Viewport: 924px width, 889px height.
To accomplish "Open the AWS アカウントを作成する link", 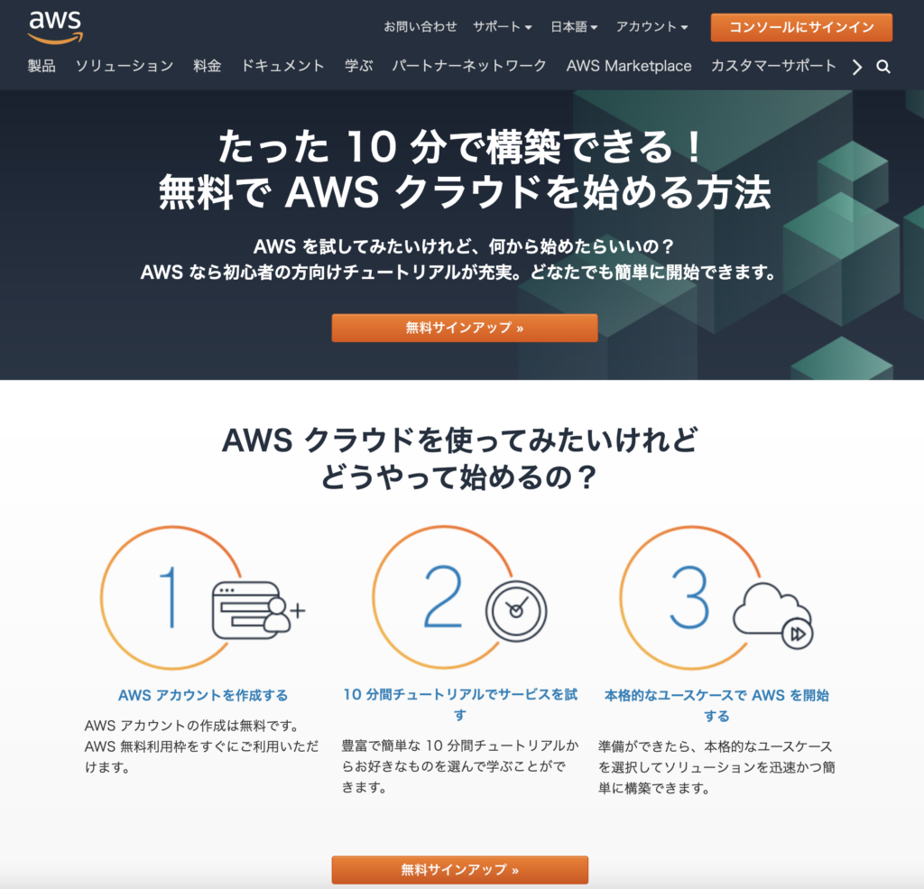I will tap(203, 695).
